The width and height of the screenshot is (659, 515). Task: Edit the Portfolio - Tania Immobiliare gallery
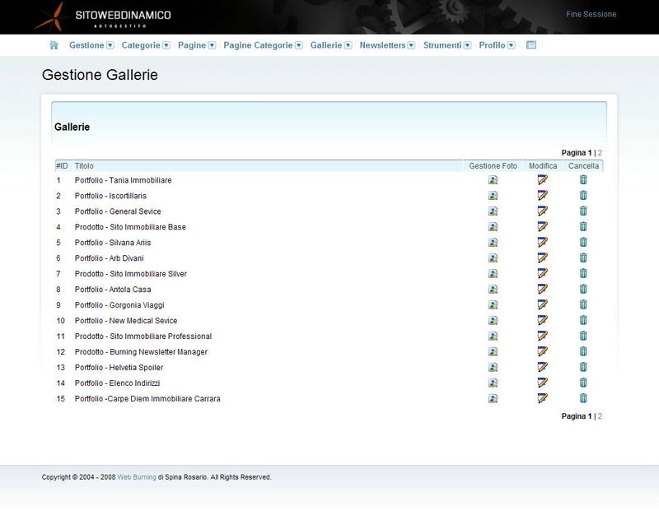[x=543, y=180]
